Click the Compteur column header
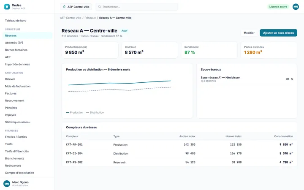The height and width of the screenshot is (190, 304). point(72,136)
